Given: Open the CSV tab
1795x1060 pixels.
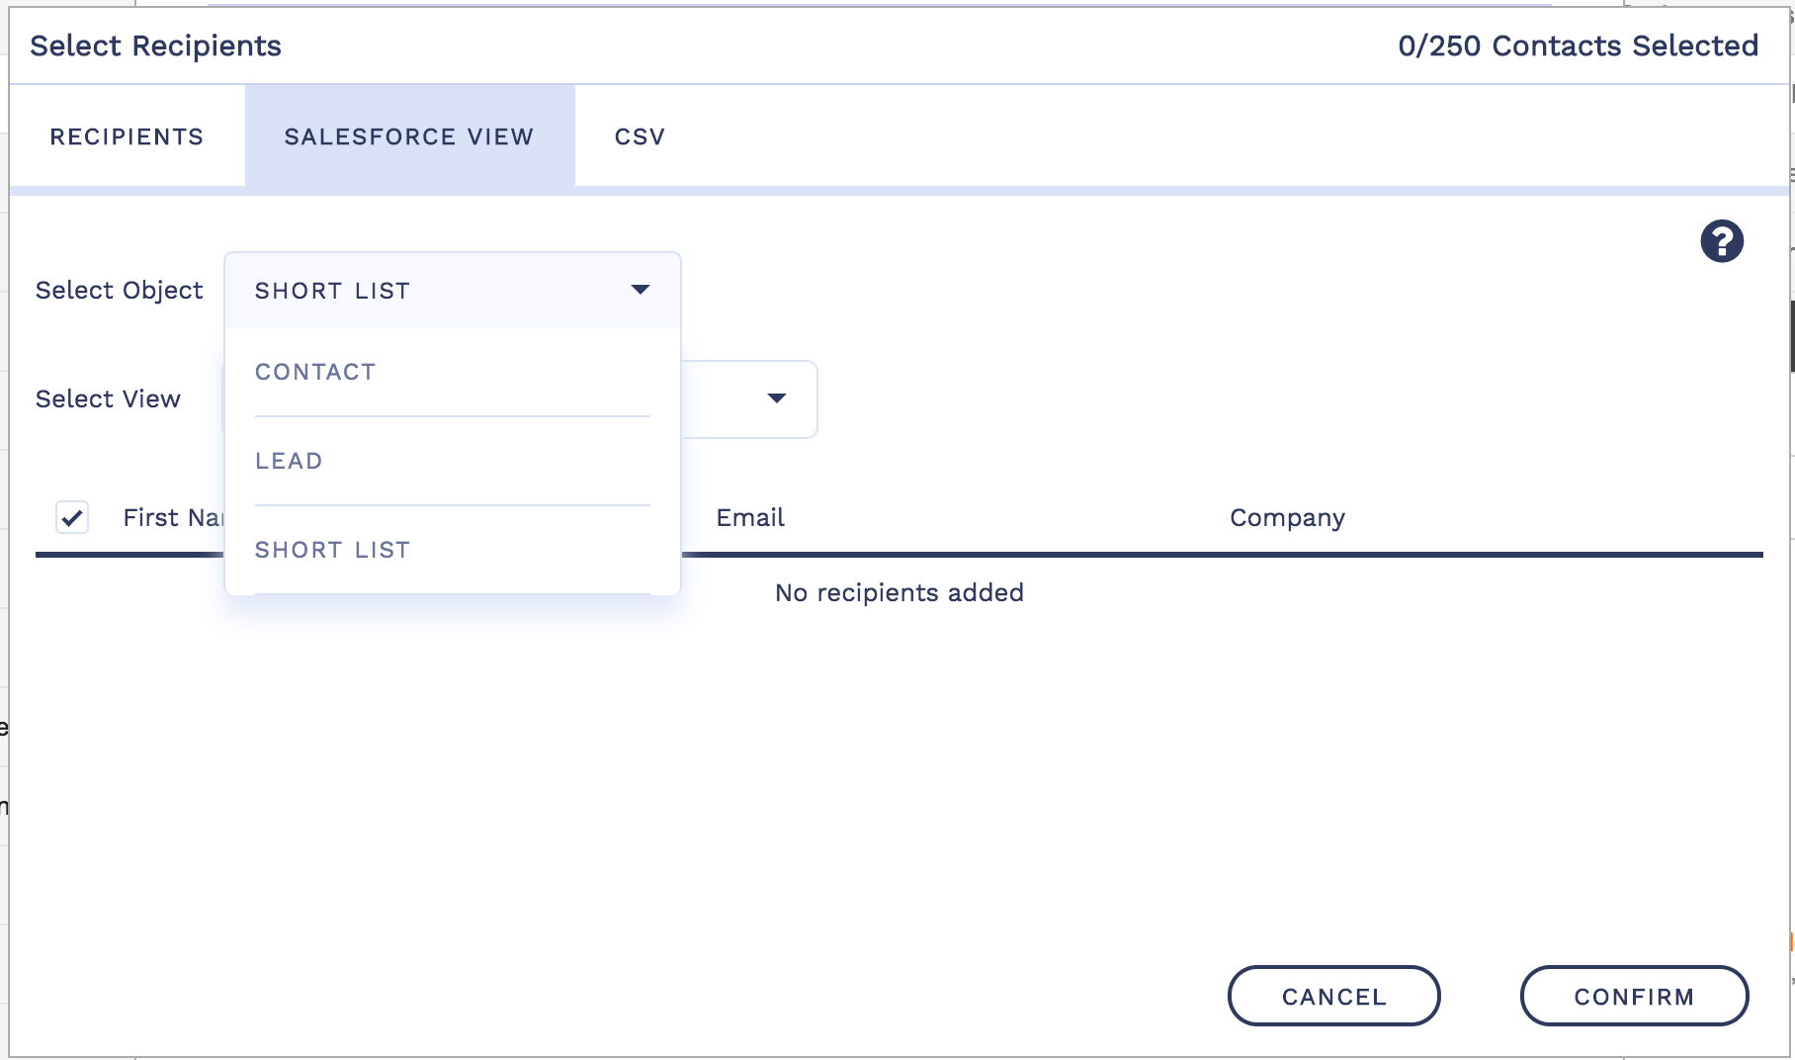Looking at the screenshot, I should (x=640, y=136).
